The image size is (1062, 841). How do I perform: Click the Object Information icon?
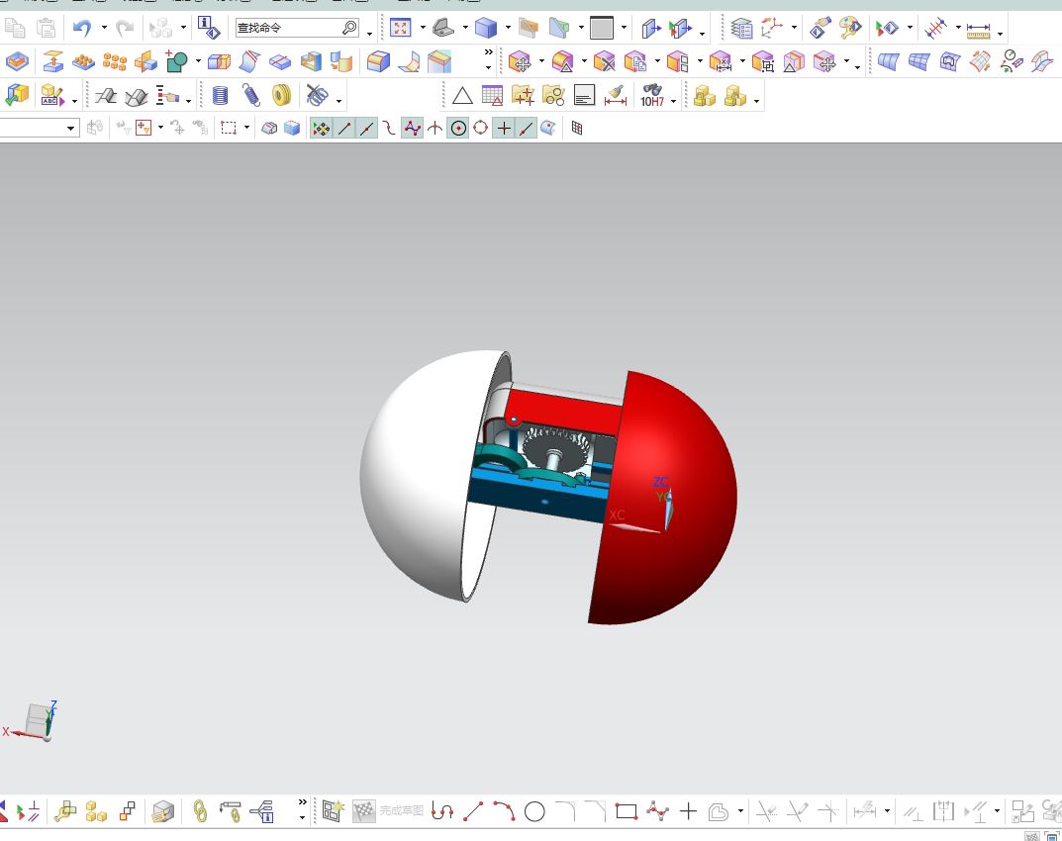click(x=209, y=28)
